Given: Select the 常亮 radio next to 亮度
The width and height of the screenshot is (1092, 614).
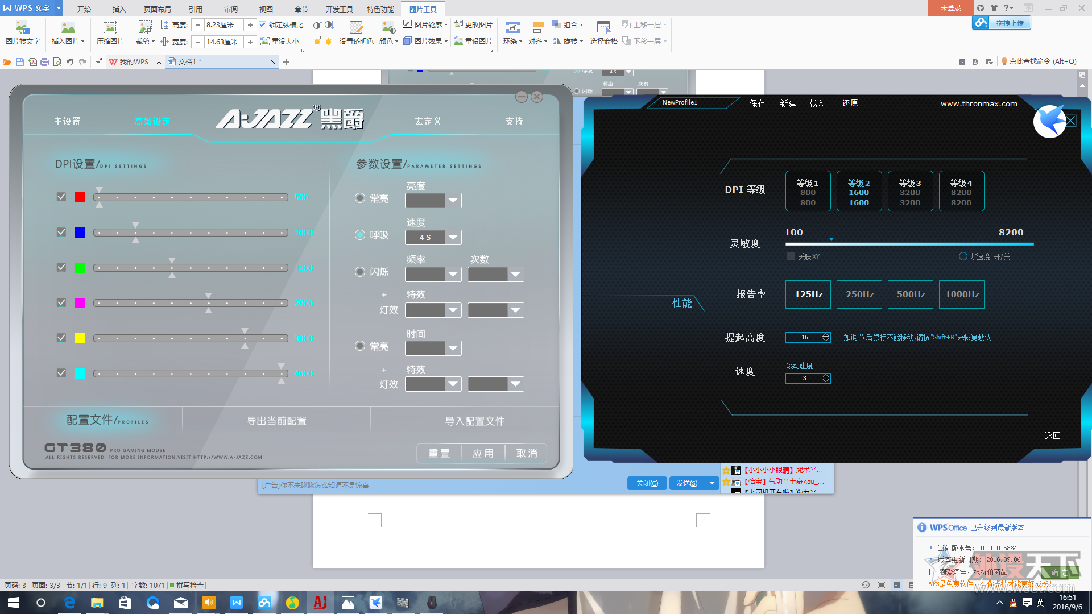Looking at the screenshot, I should tap(360, 198).
